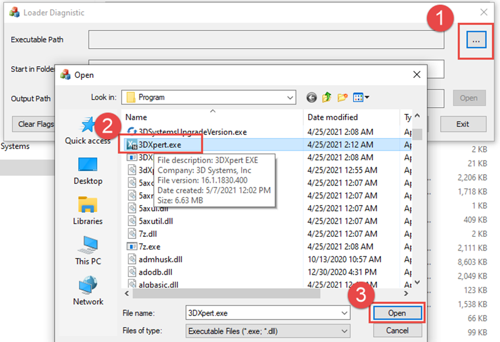Image resolution: width=500 pixels, height=342 pixels.
Task: Click file list scroll up arrow
Action: (417, 116)
